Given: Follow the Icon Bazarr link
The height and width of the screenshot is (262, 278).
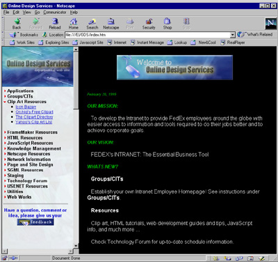Looking at the screenshot, I should click(x=26, y=107).
